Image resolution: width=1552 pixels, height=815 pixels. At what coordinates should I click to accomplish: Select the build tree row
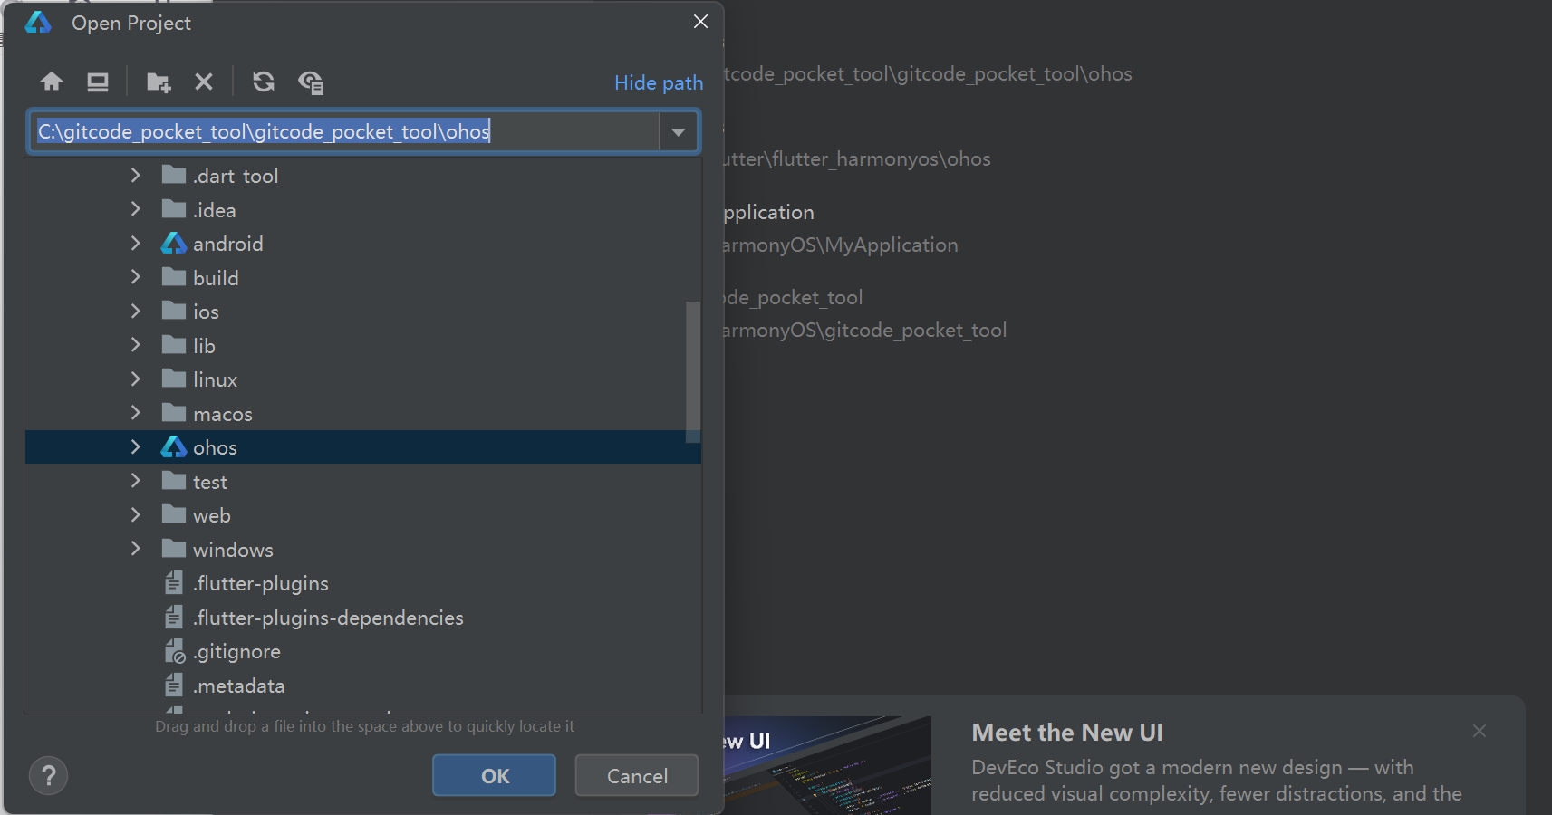363,277
